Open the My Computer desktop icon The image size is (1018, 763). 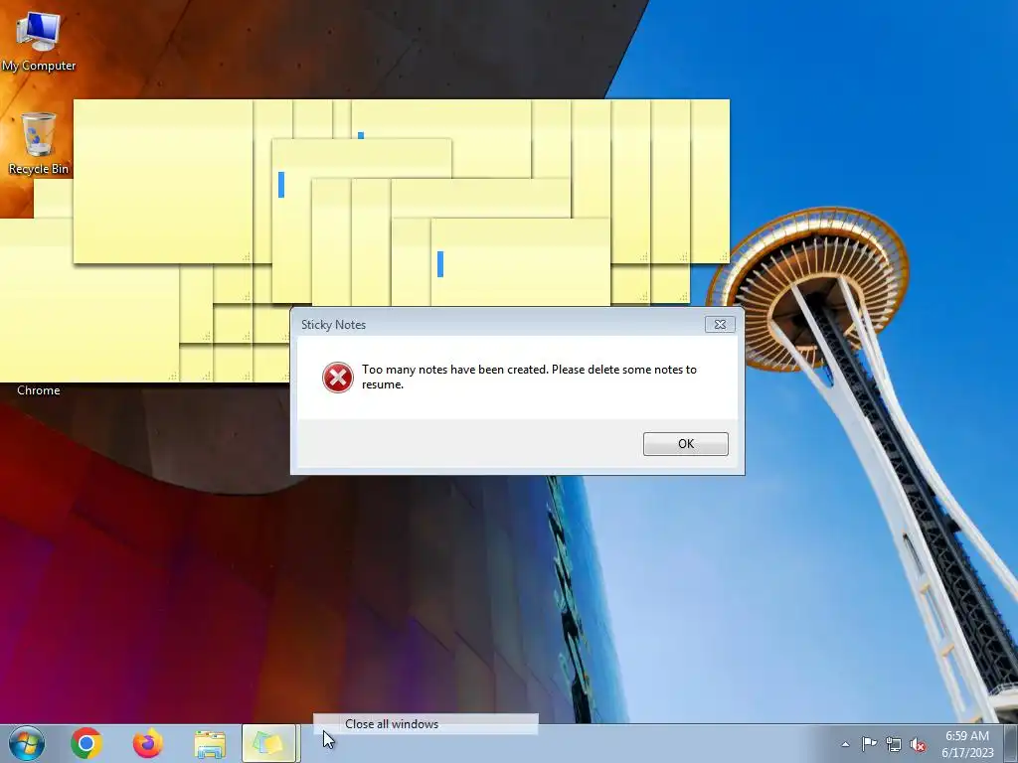[39, 41]
